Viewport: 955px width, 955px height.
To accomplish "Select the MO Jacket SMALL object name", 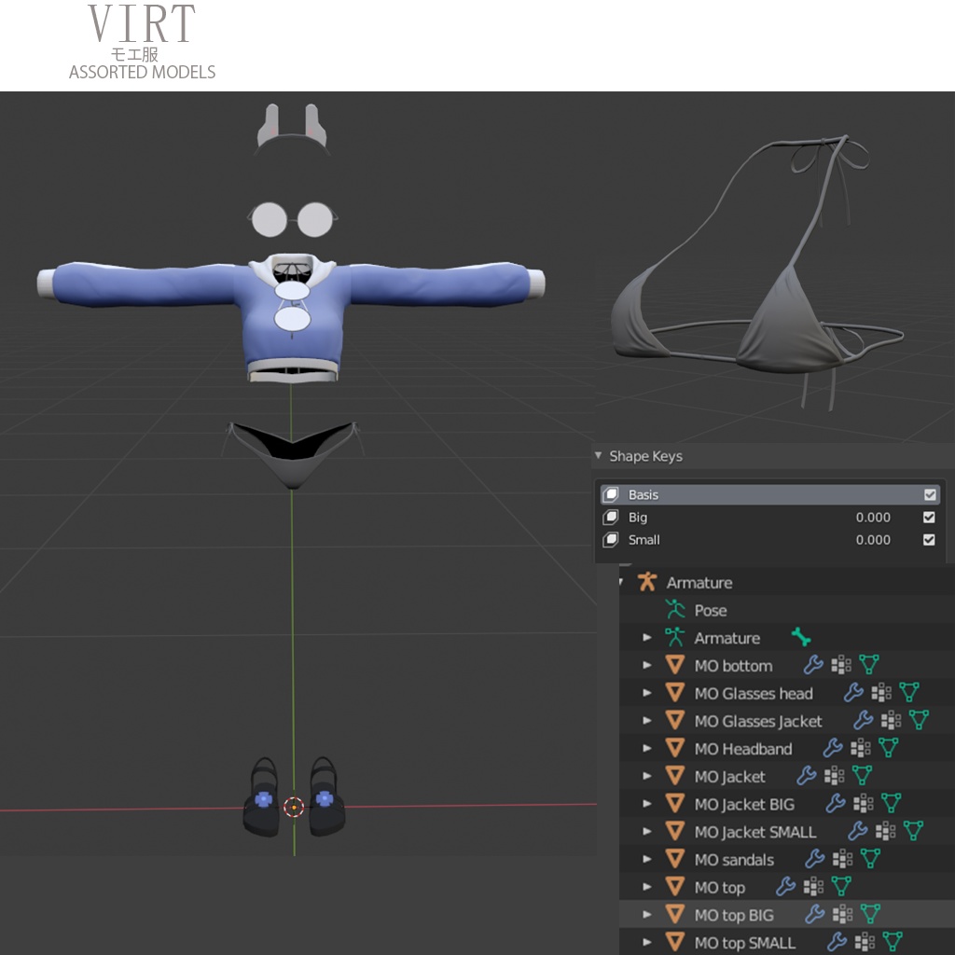I will click(754, 831).
